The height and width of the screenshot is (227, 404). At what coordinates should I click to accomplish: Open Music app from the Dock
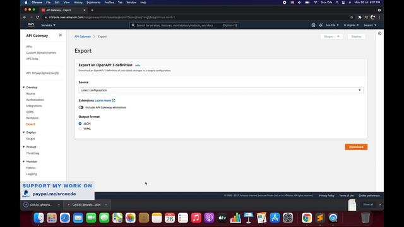(x=196, y=218)
